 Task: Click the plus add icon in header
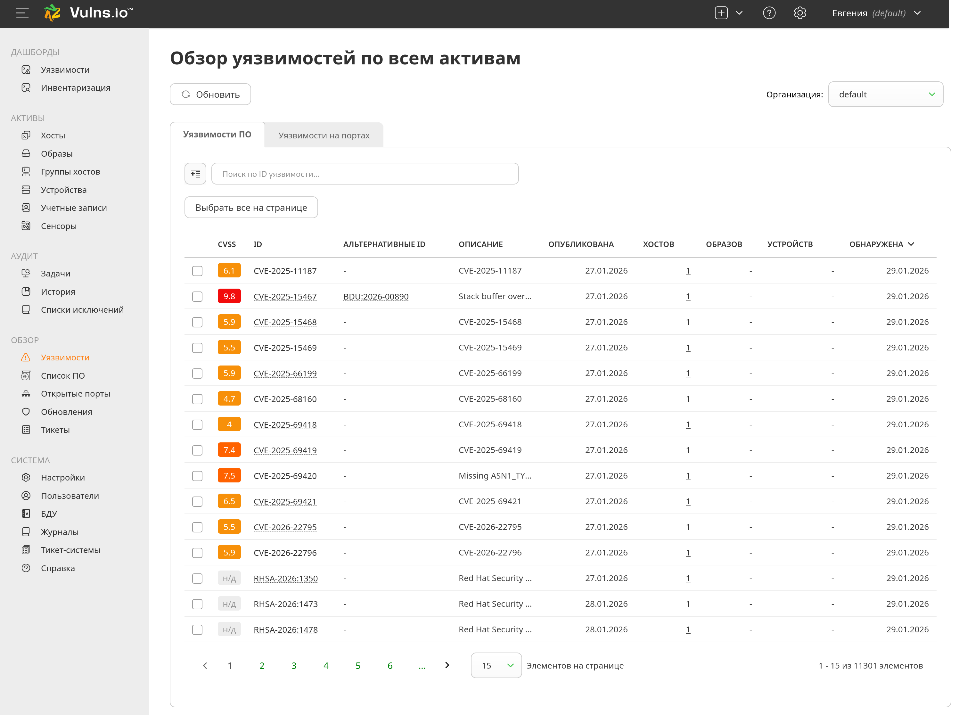pyautogui.click(x=721, y=13)
